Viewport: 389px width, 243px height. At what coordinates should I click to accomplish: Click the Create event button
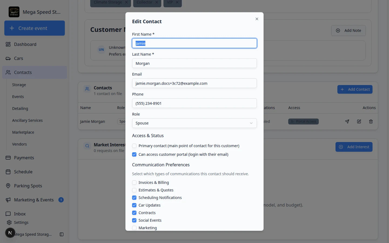coord(35,28)
